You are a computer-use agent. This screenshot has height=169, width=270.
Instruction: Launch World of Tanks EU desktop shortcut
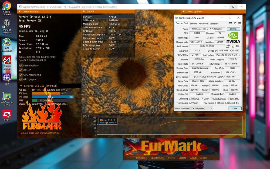[x=7, y=26]
